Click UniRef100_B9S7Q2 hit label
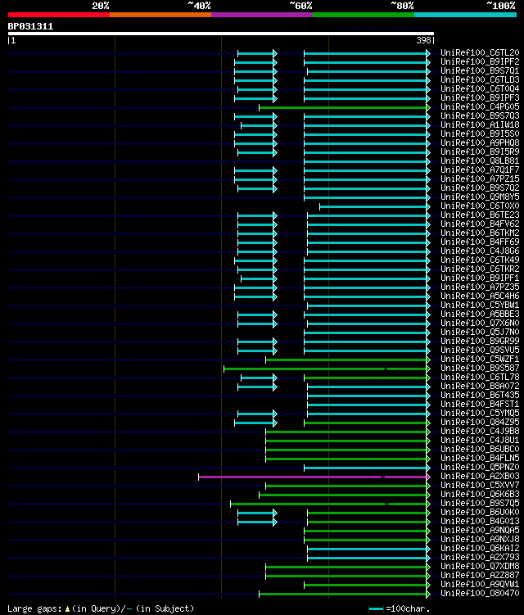Image resolution: width=524 pixels, height=615 pixels. 480,188
